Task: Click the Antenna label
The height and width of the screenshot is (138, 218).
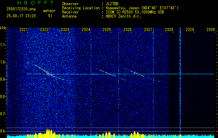Action: (69, 16)
